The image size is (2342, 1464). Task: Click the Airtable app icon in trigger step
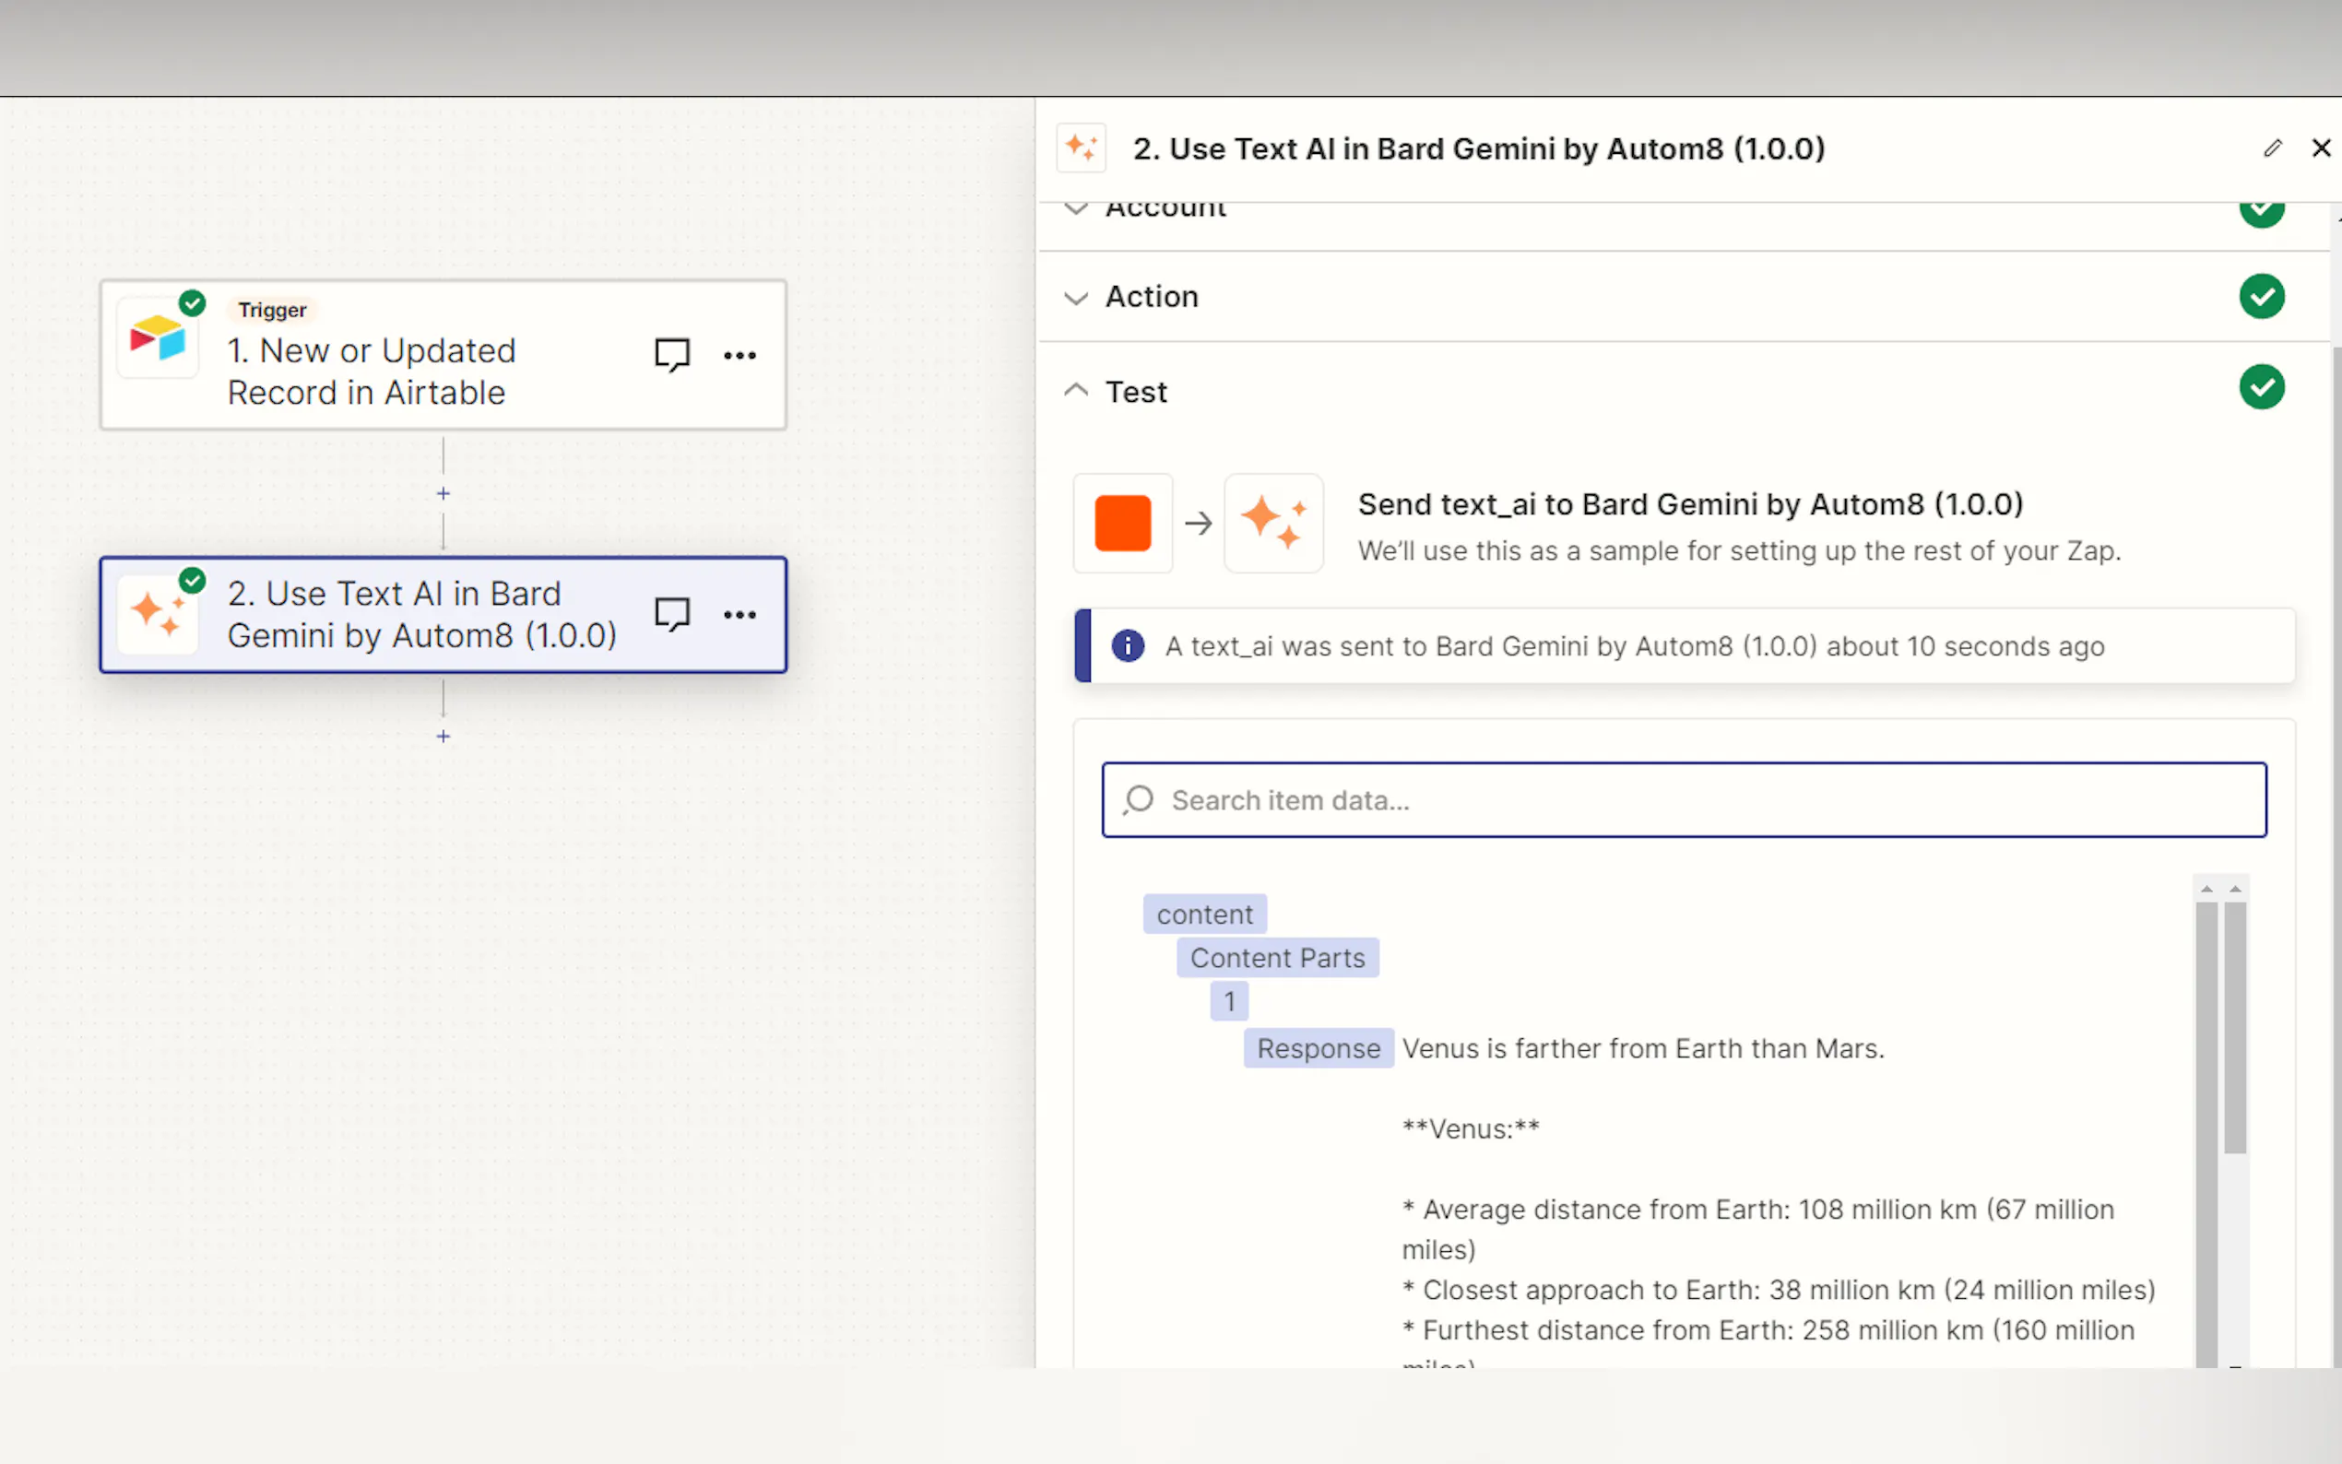click(158, 338)
